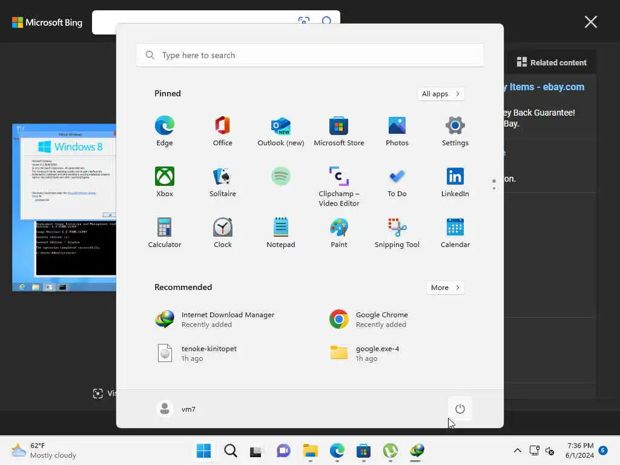620x465 pixels.
Task: Open the Edge pinned app
Action: pyautogui.click(x=165, y=131)
